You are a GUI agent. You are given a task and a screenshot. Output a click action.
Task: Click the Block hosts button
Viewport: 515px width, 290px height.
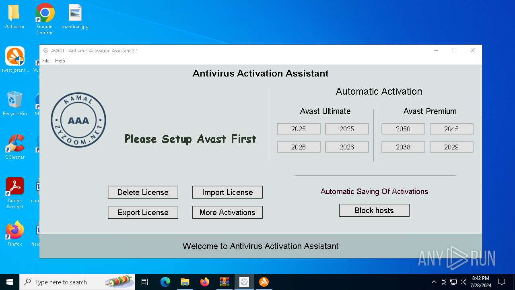coord(374,210)
